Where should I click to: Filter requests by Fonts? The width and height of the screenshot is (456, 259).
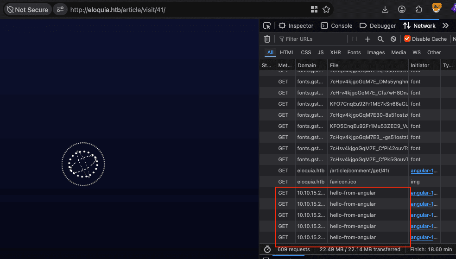354,52
